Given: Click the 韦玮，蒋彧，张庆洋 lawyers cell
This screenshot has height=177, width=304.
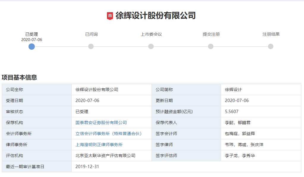Looking at the screenshot, I should (x=261, y=145).
